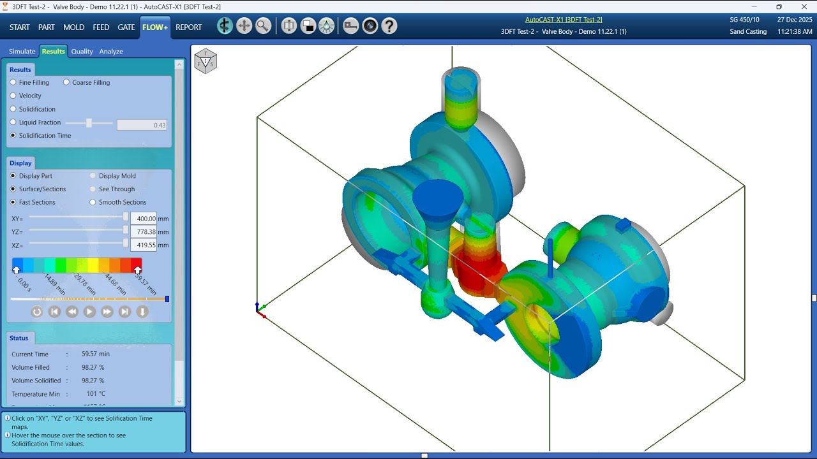This screenshot has height=459, width=817.
Task: Click the XZ section slider handle
Action: (x=126, y=243)
